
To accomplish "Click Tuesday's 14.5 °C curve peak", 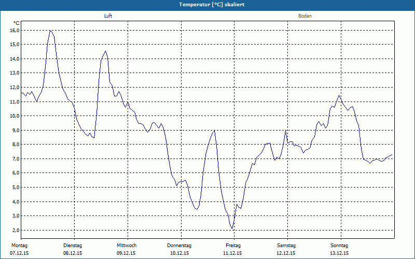I will pyautogui.click(x=106, y=51).
